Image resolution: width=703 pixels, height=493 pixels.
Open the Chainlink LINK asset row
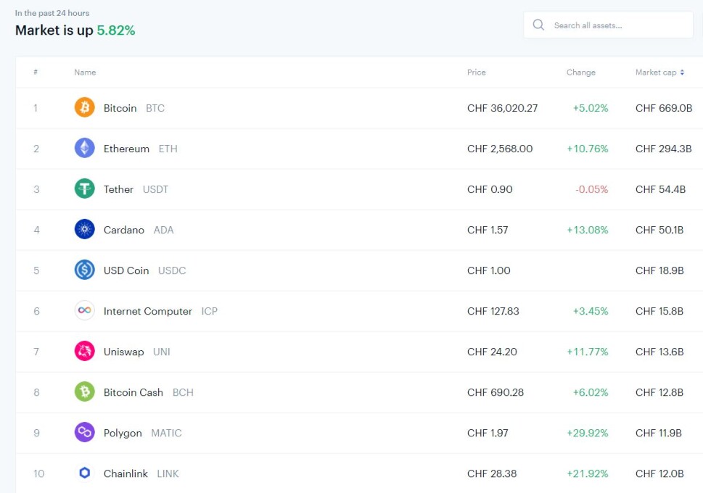point(359,473)
